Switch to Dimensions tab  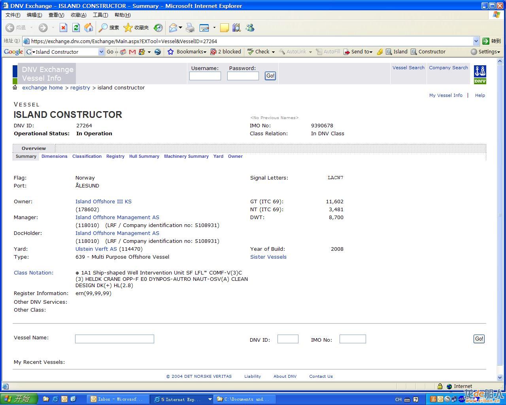pos(55,156)
